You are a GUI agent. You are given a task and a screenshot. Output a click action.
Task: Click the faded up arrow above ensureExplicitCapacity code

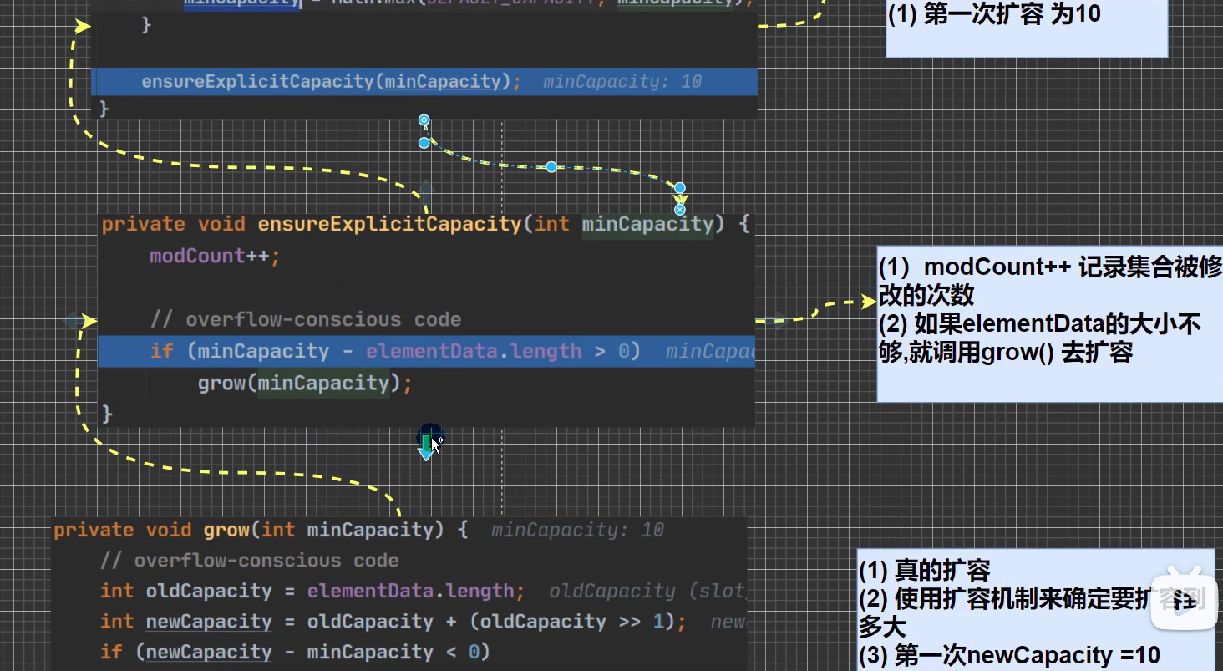point(426,192)
